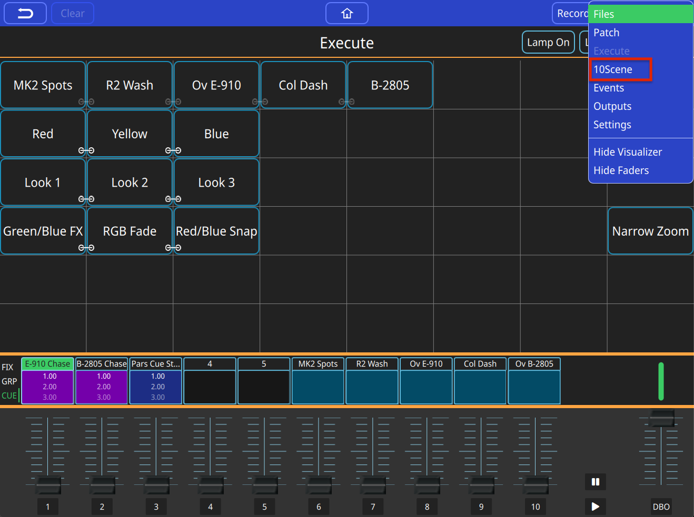Click the back arrow icon
694x517 pixels.
25,13
